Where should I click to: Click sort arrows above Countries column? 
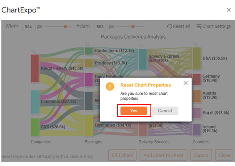195,44
